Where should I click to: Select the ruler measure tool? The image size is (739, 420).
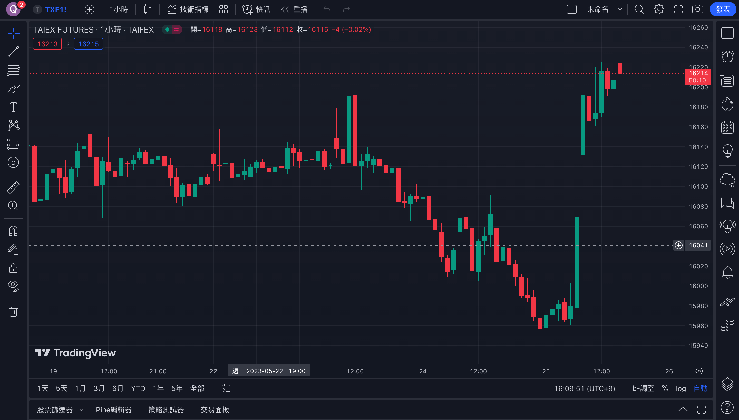[x=13, y=187]
